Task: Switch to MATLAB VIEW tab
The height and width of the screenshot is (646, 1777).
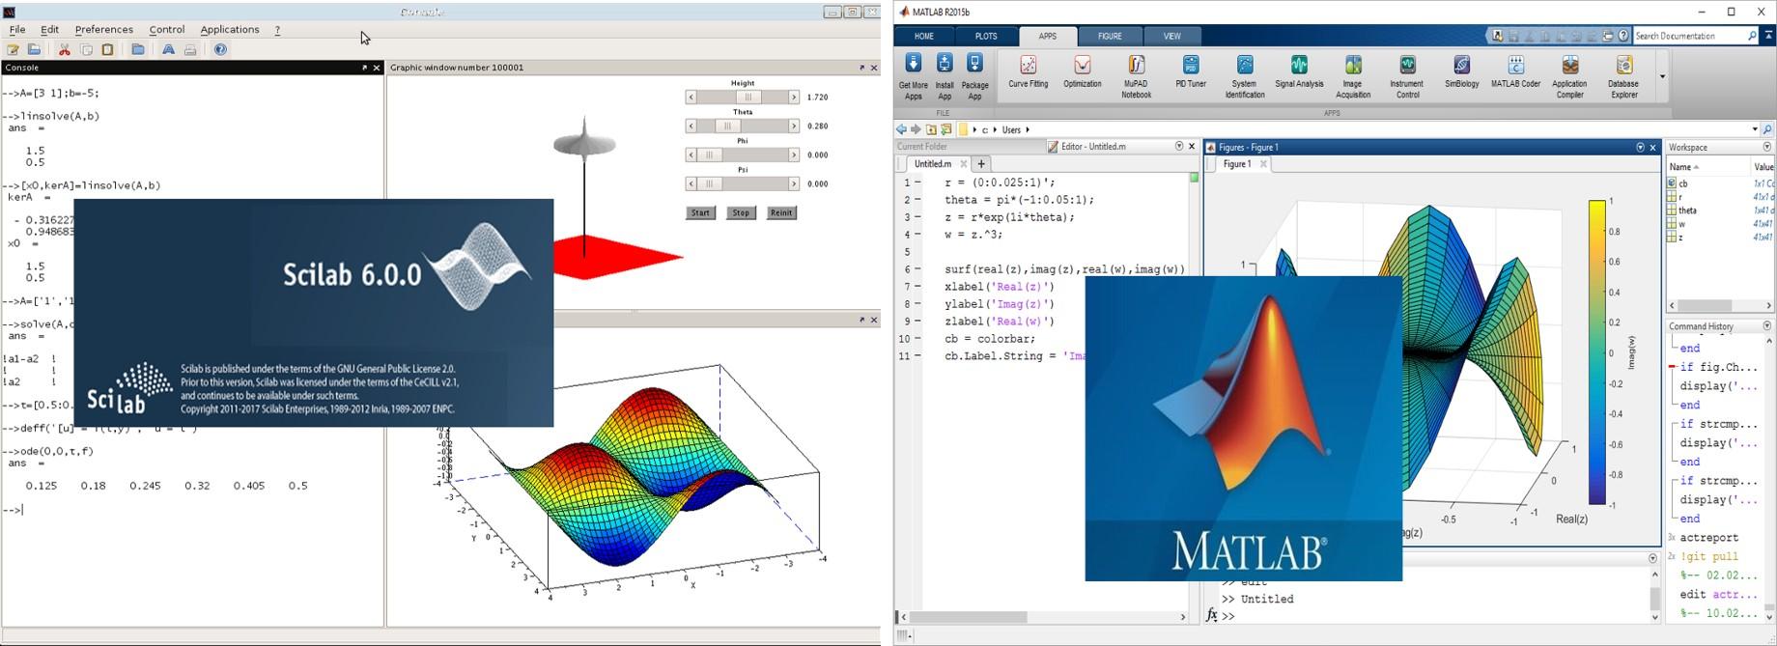Action: click(1171, 37)
